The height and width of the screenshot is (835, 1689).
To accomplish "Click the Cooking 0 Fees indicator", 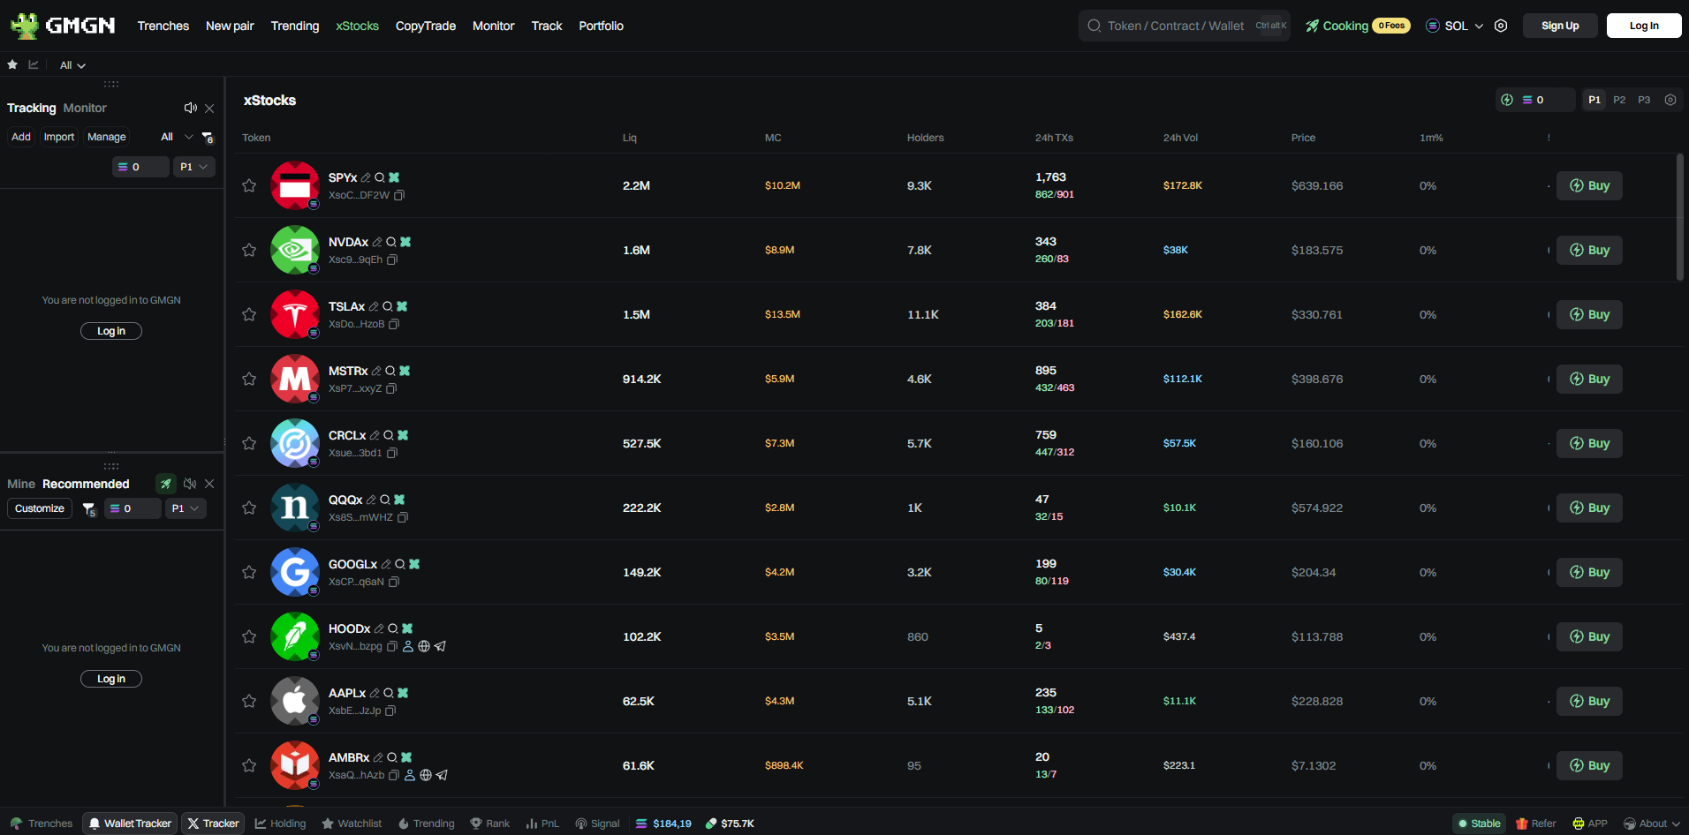I will [1356, 26].
